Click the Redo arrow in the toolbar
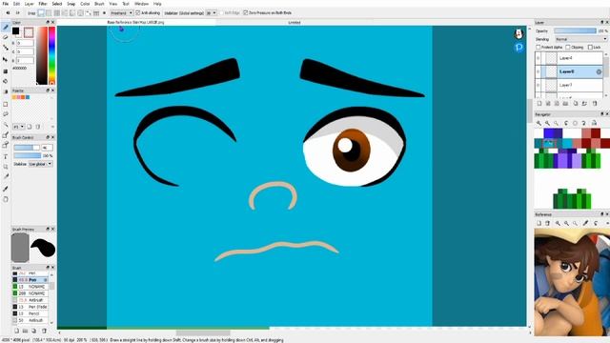 pyautogui.click(x=17, y=12)
